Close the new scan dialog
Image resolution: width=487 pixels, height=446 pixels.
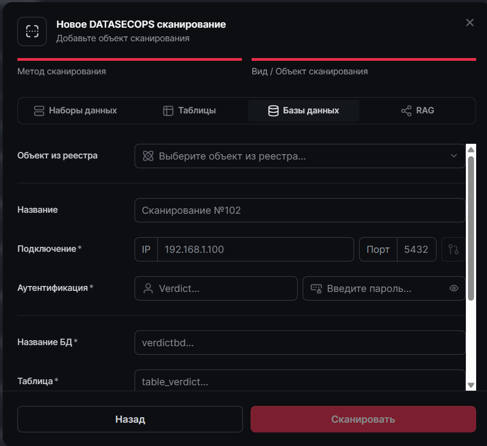470,22
